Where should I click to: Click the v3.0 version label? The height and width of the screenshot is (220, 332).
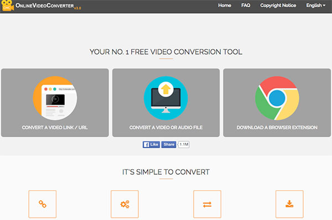77,8
